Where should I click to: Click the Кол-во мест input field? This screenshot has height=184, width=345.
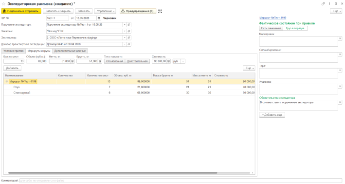(14, 61)
